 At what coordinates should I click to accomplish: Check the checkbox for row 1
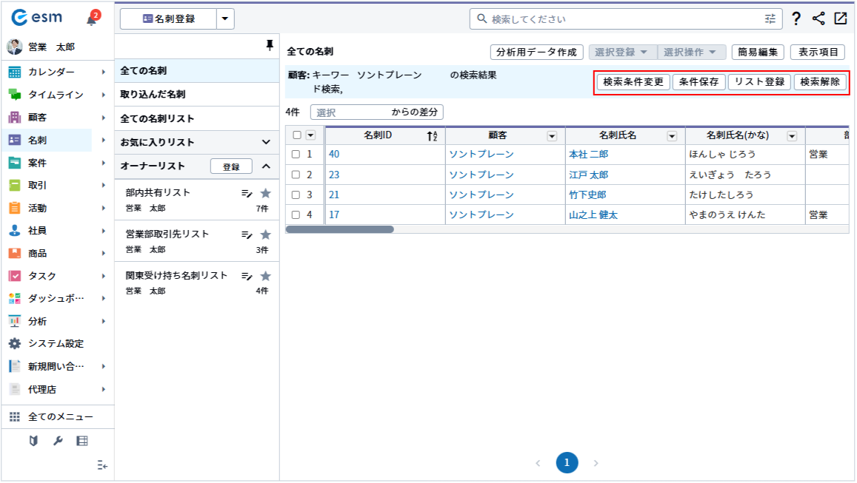(x=296, y=155)
